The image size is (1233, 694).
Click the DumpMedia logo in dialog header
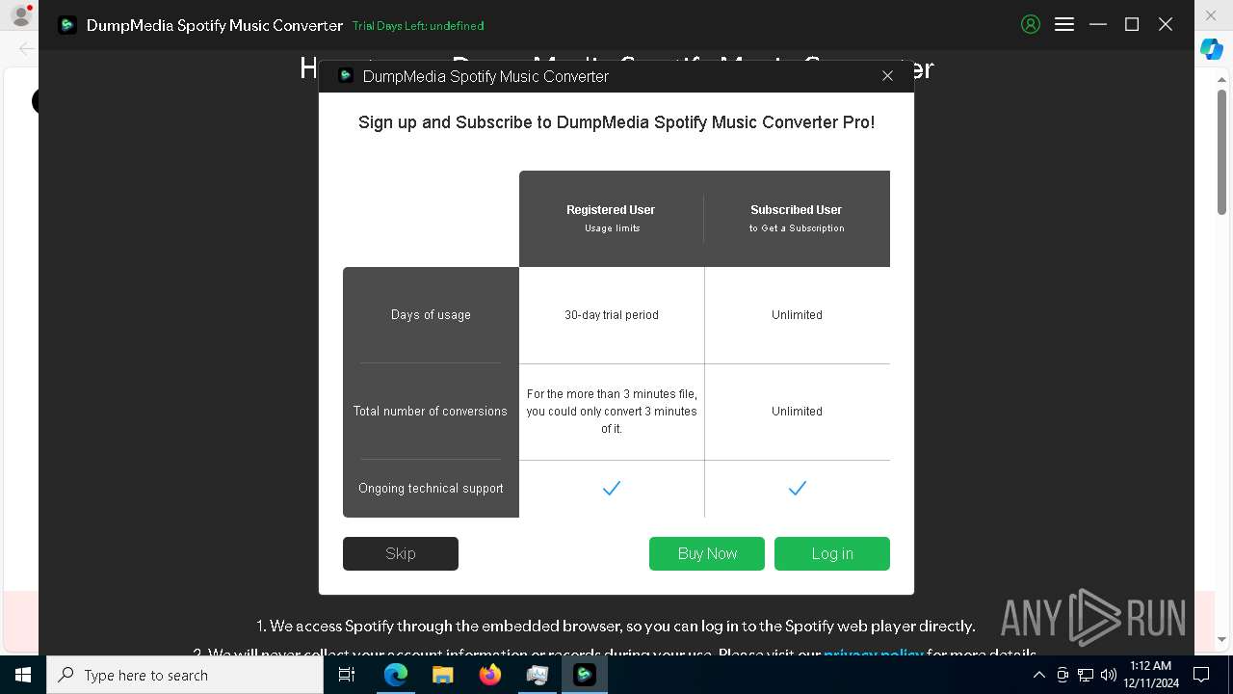(x=346, y=76)
